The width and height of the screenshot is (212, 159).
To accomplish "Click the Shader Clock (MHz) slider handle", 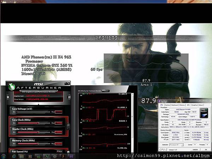I will click(39, 132).
